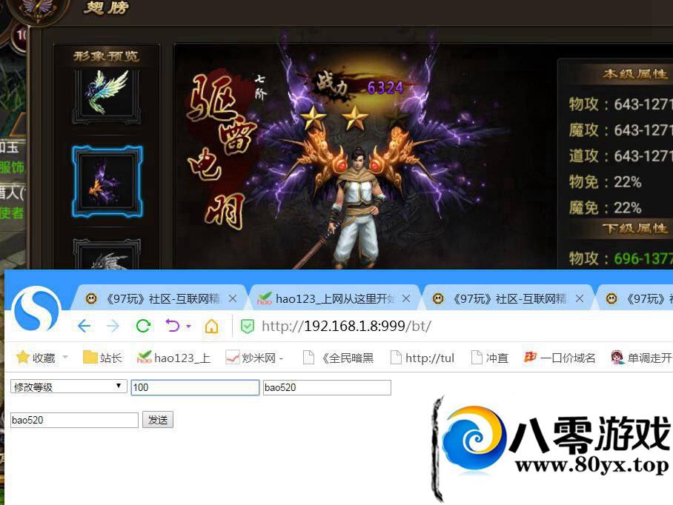Open the 站长 bookmarks folder

coord(102,358)
